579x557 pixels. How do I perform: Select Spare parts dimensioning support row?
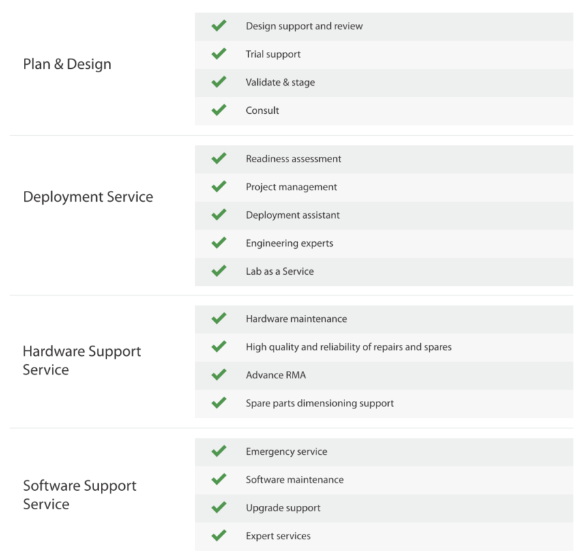[x=384, y=404]
